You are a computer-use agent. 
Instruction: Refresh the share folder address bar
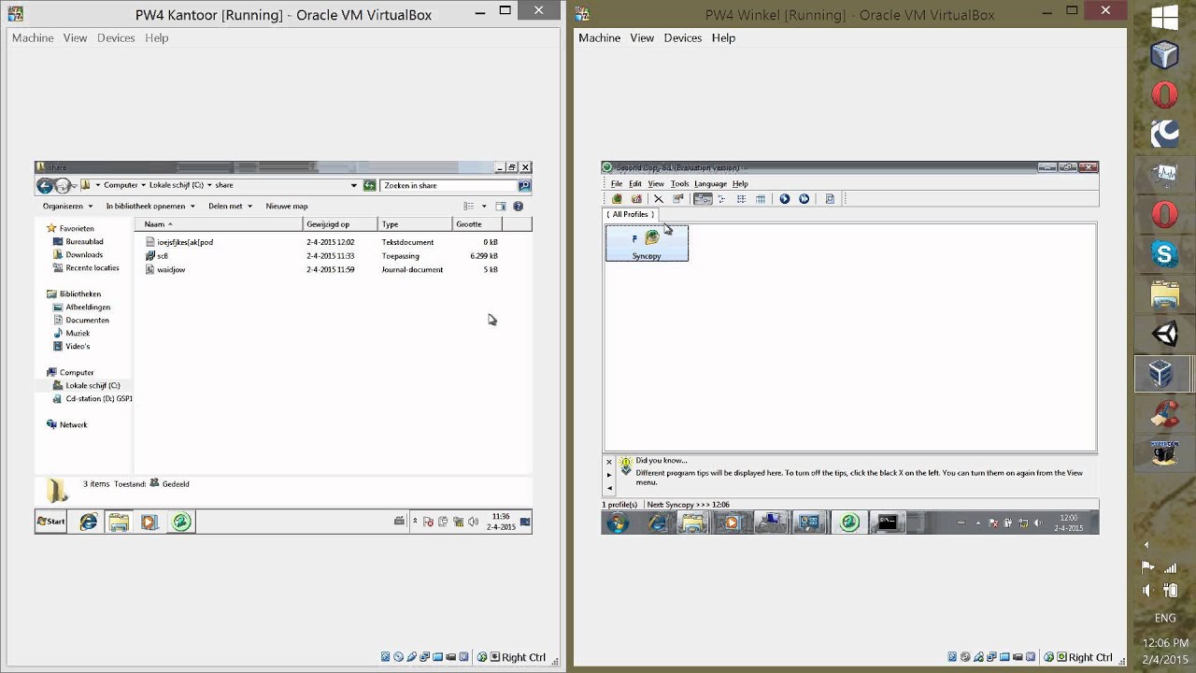369,185
